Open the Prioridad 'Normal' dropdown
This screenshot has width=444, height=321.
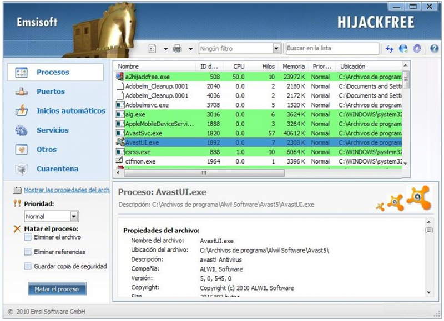[74, 217]
